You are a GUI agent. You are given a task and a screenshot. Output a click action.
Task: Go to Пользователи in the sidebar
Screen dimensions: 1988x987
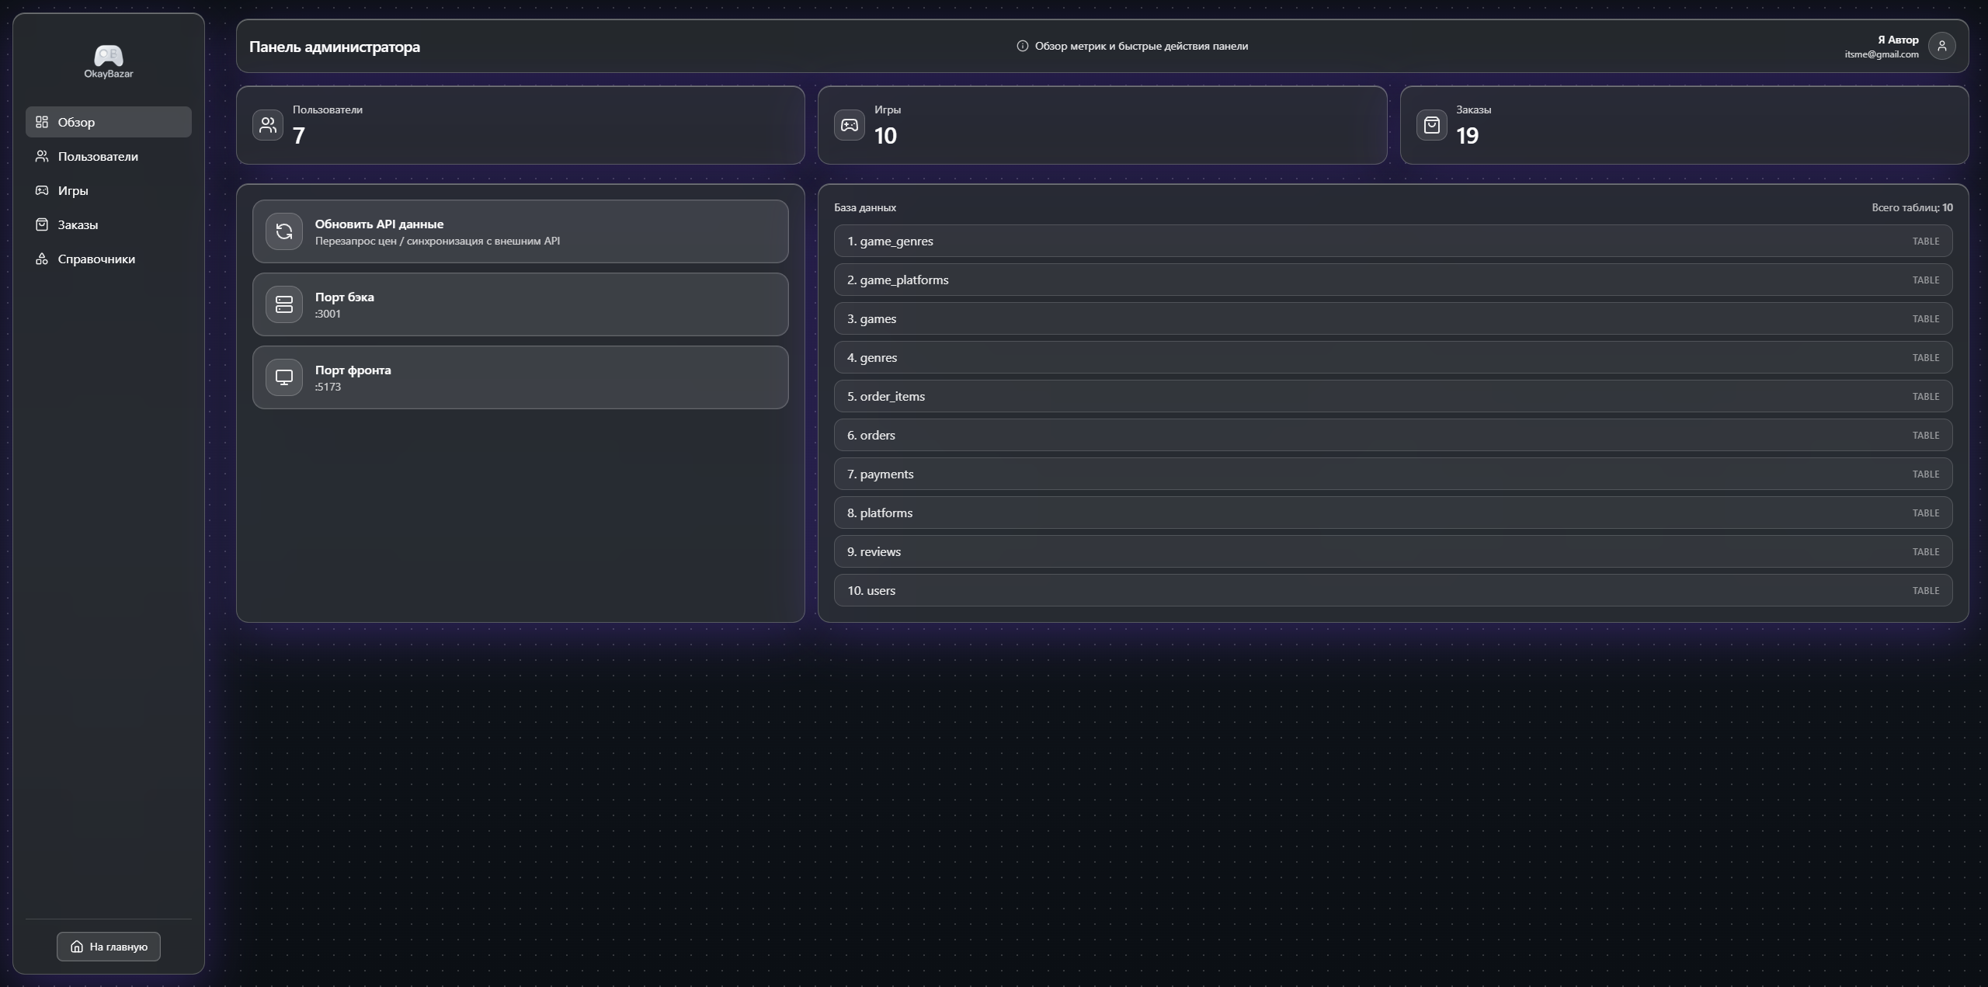coord(98,156)
